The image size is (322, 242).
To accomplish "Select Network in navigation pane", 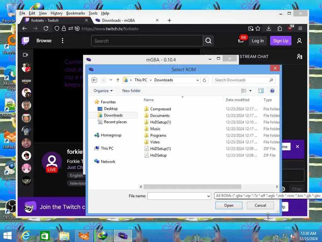I will point(108,162).
